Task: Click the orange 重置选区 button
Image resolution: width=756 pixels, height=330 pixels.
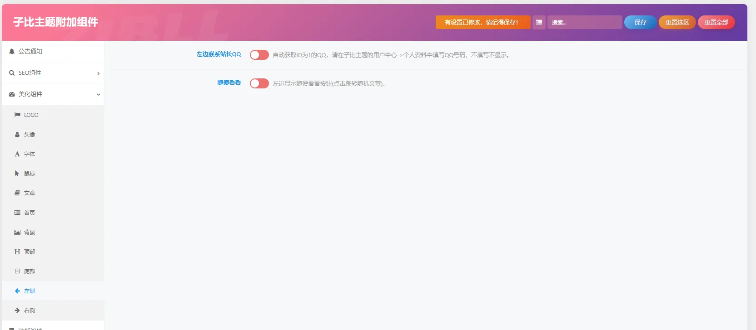Action: pyautogui.click(x=677, y=22)
